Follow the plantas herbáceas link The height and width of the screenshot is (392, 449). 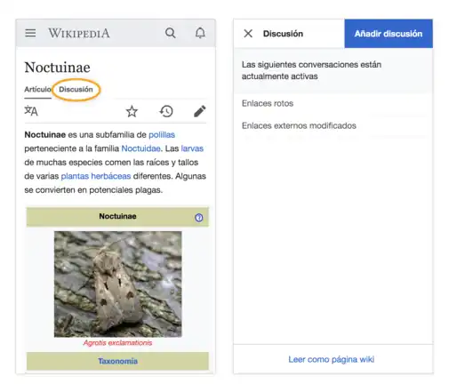96,176
